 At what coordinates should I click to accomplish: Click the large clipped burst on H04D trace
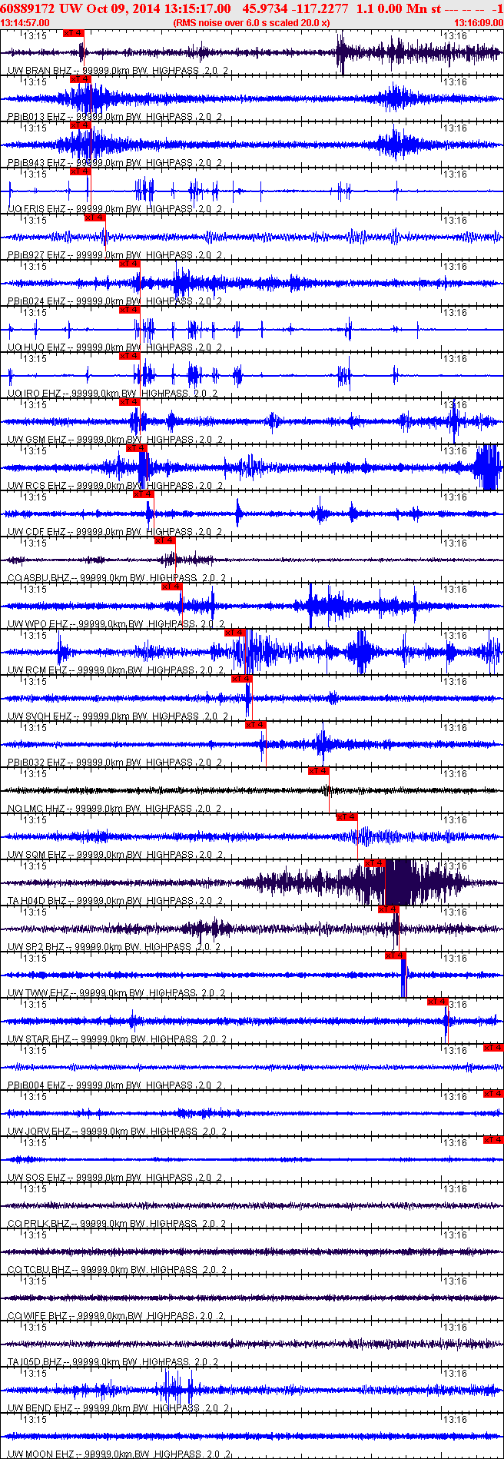(x=400, y=882)
